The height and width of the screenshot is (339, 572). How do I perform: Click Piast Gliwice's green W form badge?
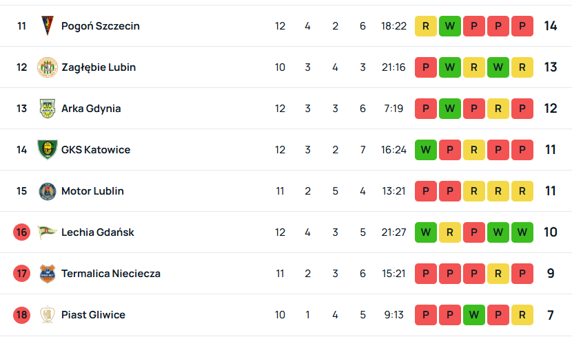(x=474, y=315)
